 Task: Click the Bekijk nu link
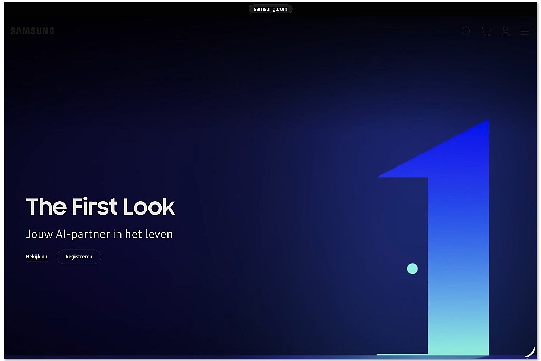tap(36, 257)
